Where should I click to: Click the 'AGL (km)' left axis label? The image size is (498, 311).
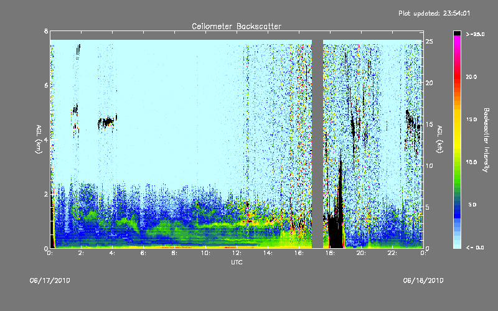coord(39,139)
